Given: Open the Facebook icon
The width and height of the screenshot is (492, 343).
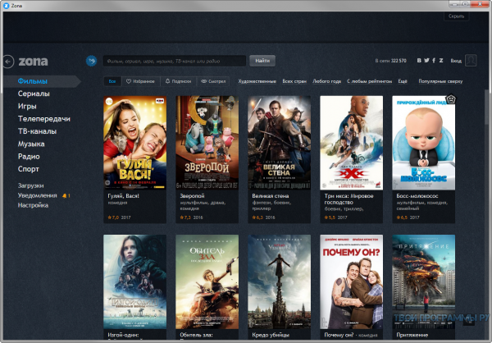Looking at the screenshot, I should click(x=434, y=60).
